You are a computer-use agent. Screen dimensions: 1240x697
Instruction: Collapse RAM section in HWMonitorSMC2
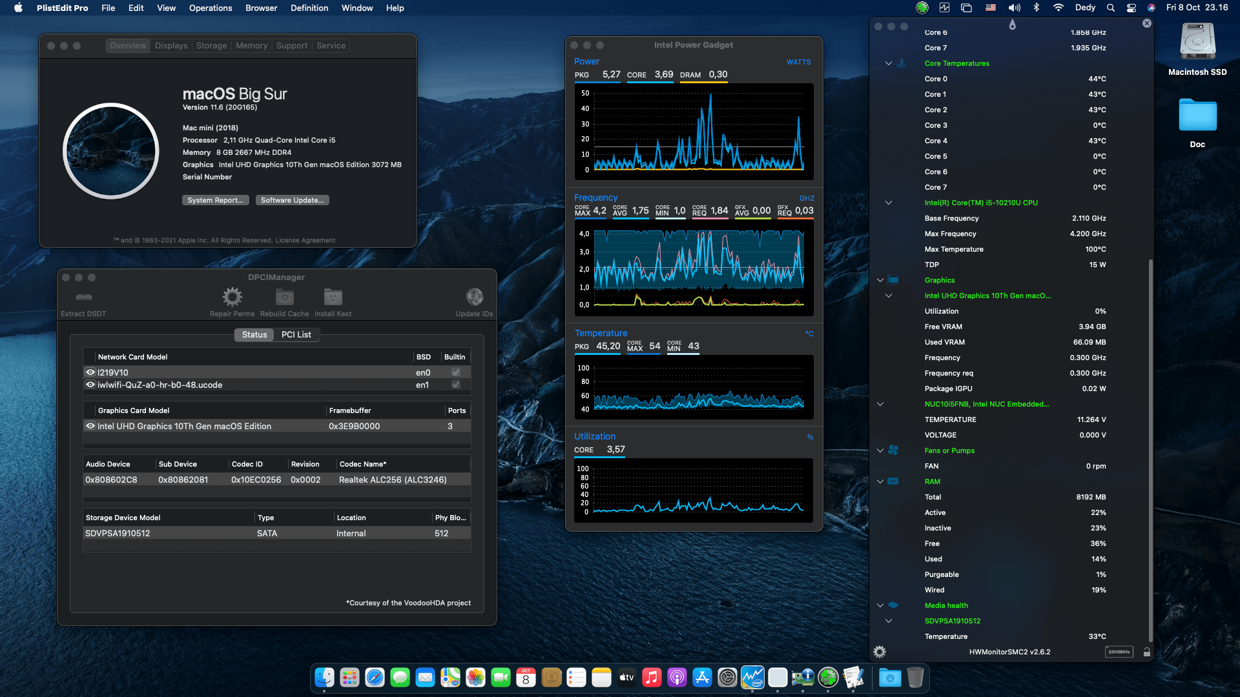[880, 481]
